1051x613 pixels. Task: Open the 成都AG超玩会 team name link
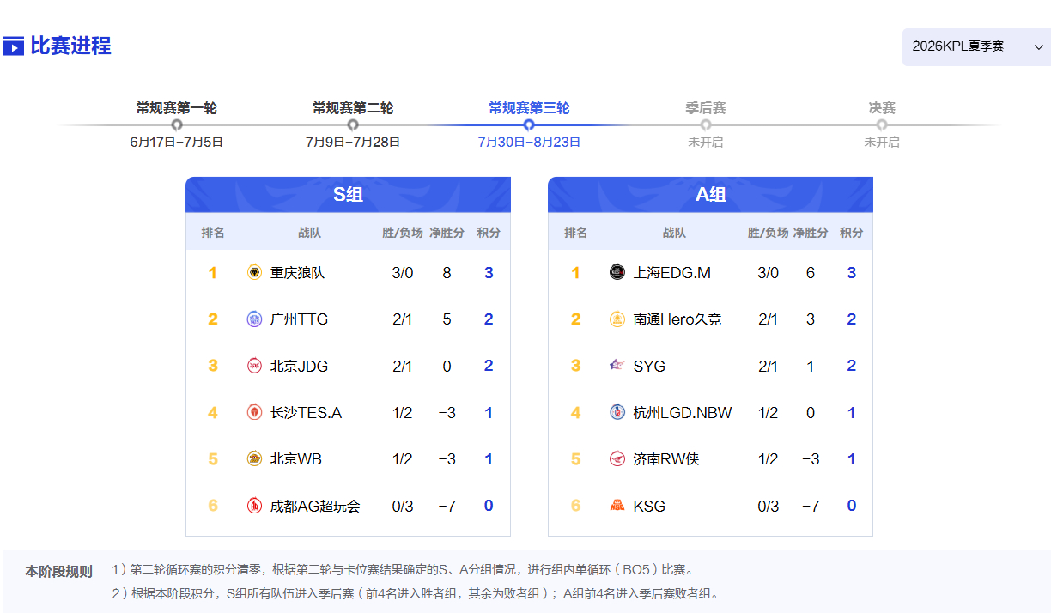(315, 507)
